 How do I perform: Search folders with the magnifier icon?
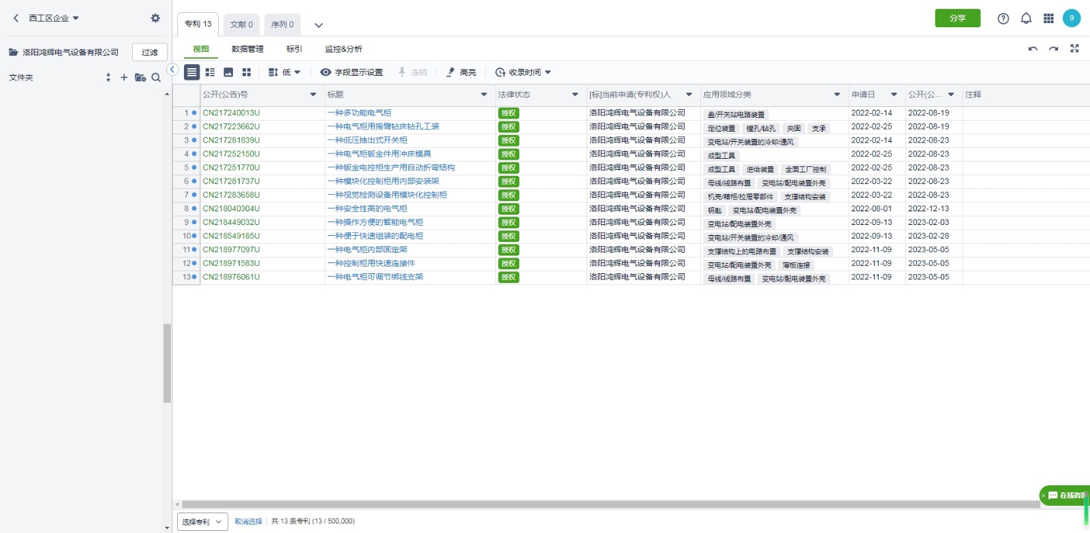click(x=156, y=78)
